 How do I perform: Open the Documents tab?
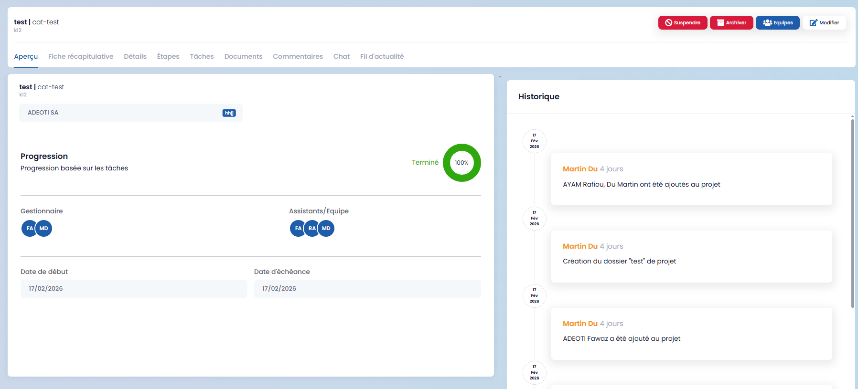tap(243, 56)
